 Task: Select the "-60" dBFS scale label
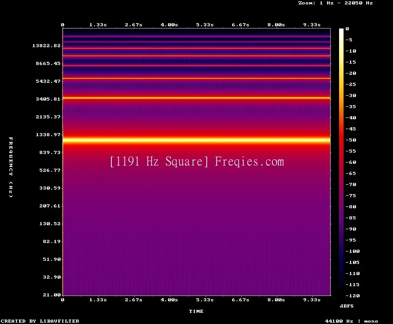[351, 162]
